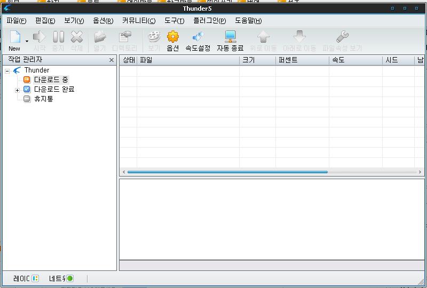Image resolution: width=427 pixels, height=288 pixels.
Task: Click the Thunder logo in the title bar
Action: click(7, 8)
